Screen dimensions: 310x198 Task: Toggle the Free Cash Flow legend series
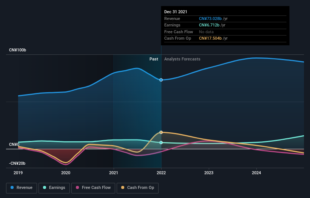(93, 188)
